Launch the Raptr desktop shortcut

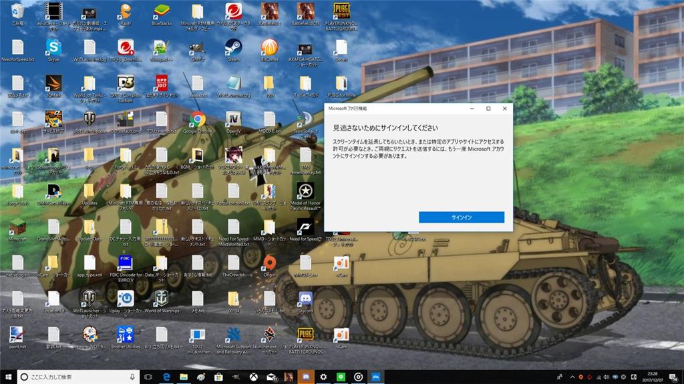[126, 15]
